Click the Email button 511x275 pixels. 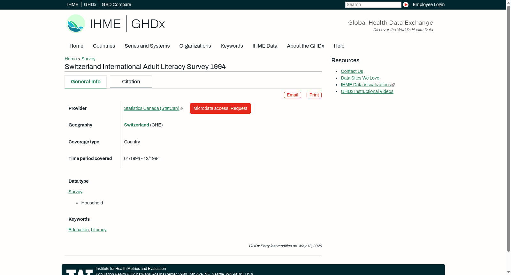[293, 95]
